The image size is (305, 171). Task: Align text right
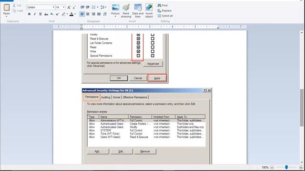coord(93,14)
